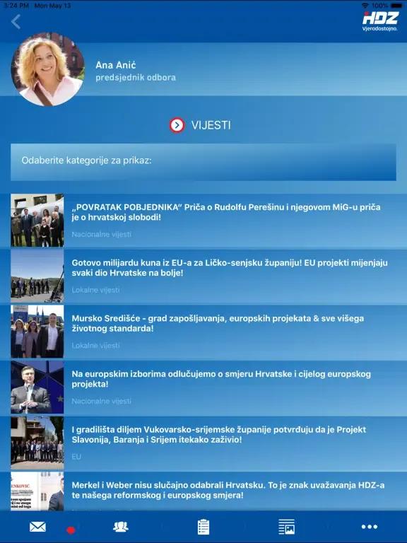Select Lokalne vijesti tag under Ličko-senjsku article

pyautogui.click(x=95, y=290)
